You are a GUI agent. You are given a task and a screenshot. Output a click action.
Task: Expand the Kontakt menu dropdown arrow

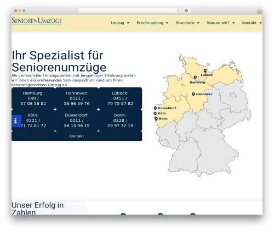260,23
